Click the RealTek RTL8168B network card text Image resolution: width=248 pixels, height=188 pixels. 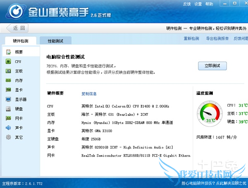(x=136, y=156)
